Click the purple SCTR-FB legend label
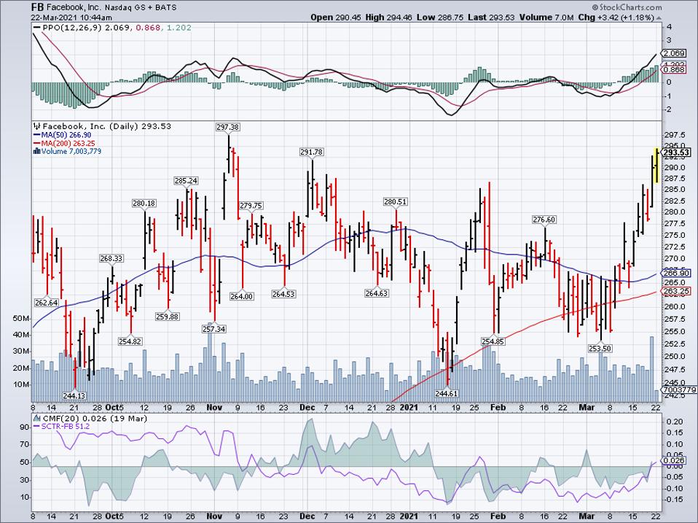Screen dimensions: 698x523 (64, 425)
